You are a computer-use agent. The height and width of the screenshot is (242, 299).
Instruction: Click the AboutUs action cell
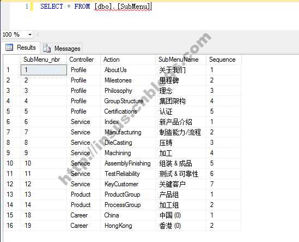click(x=128, y=70)
